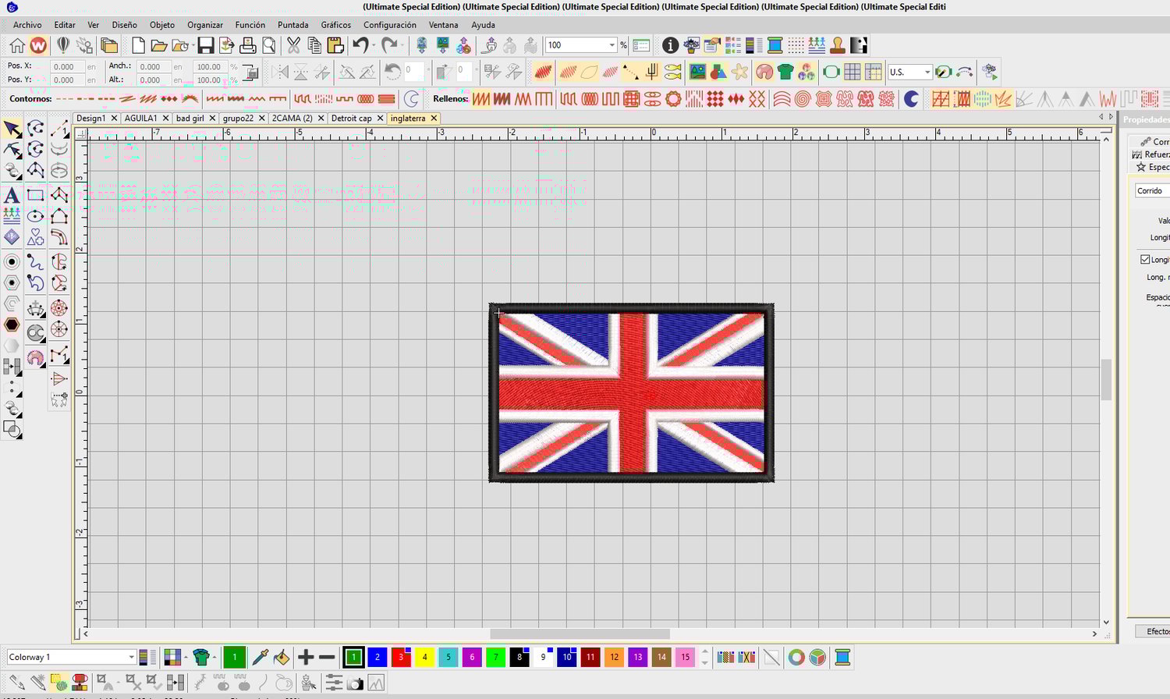Cut the selected object
This screenshot has width=1170, height=699.
click(293, 45)
